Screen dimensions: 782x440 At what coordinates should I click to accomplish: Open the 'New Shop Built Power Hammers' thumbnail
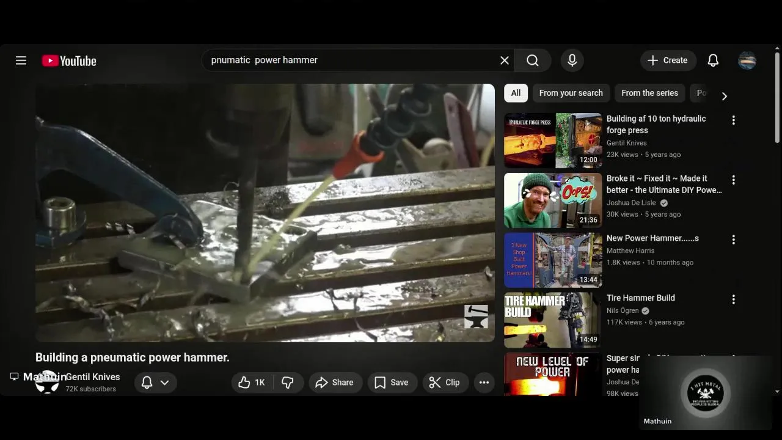(x=553, y=260)
